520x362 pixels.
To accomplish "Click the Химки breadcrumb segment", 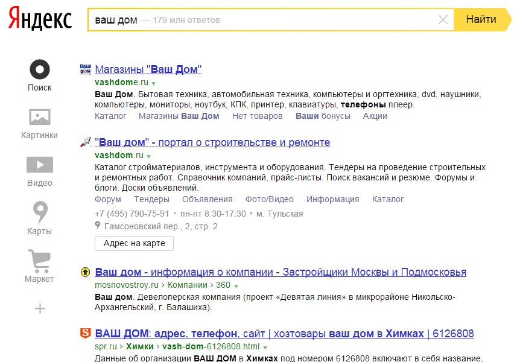I will [139, 346].
